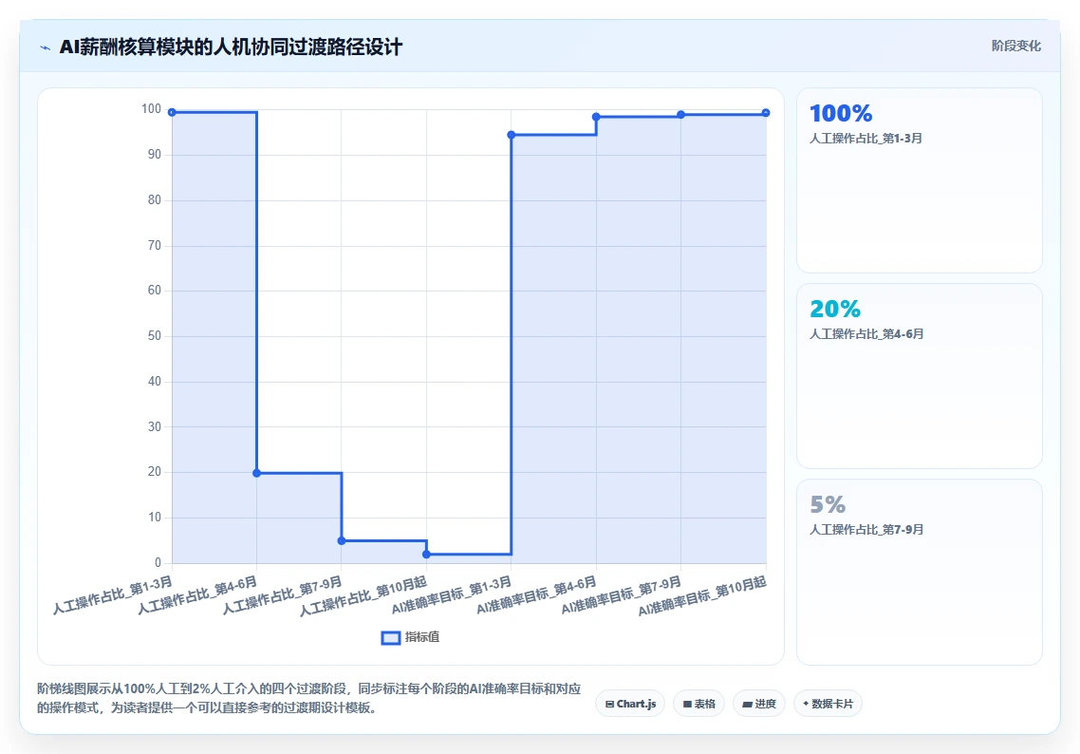Click the 表格 tag icon
The width and height of the screenshot is (1080, 754).
(x=687, y=705)
